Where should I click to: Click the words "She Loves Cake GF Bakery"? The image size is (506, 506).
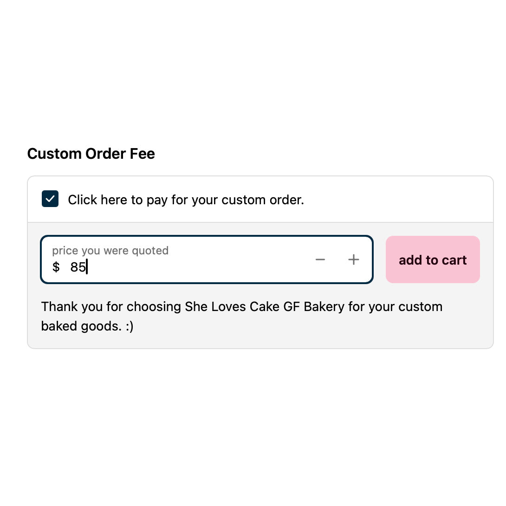pyautogui.click(x=265, y=307)
